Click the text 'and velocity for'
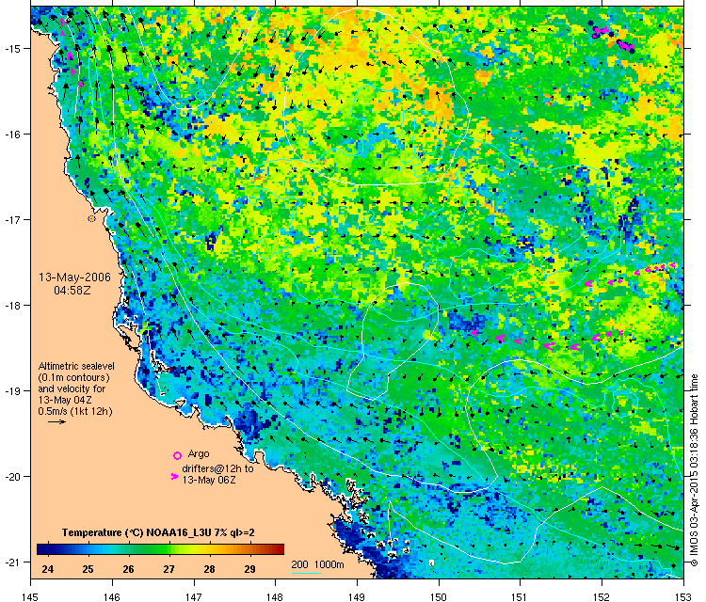 (72, 388)
